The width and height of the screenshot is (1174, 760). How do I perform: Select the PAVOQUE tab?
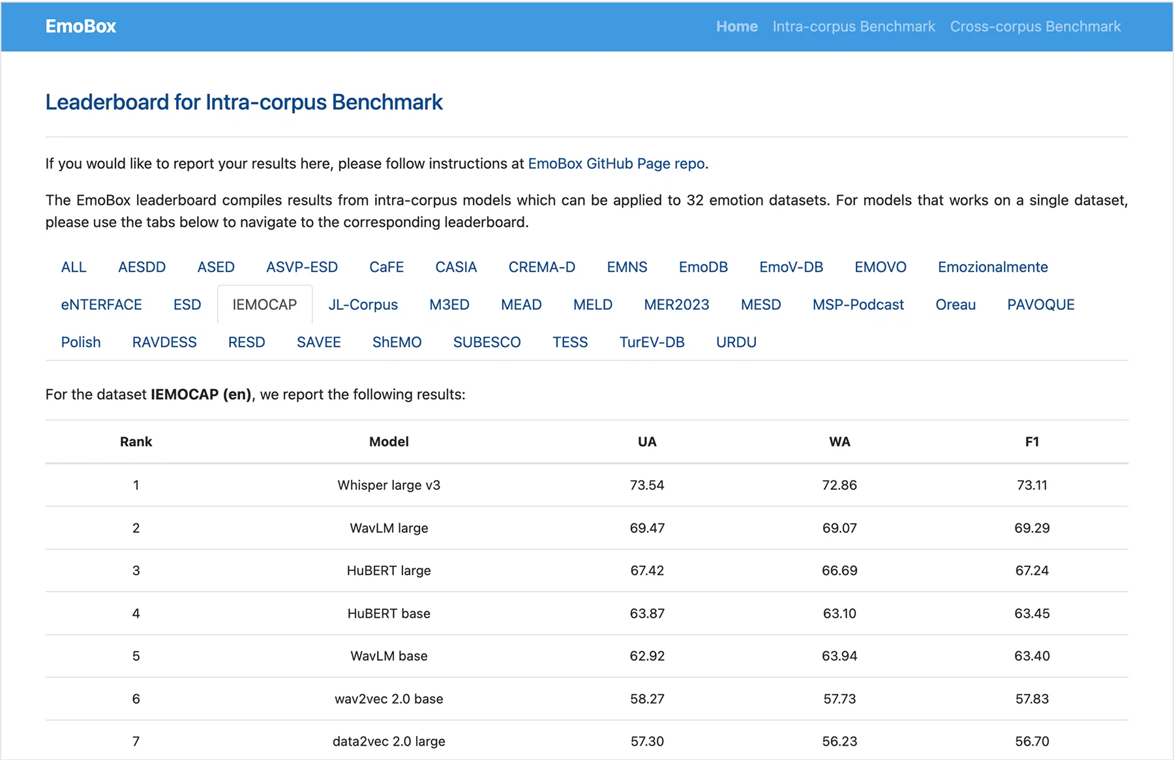(x=1041, y=305)
